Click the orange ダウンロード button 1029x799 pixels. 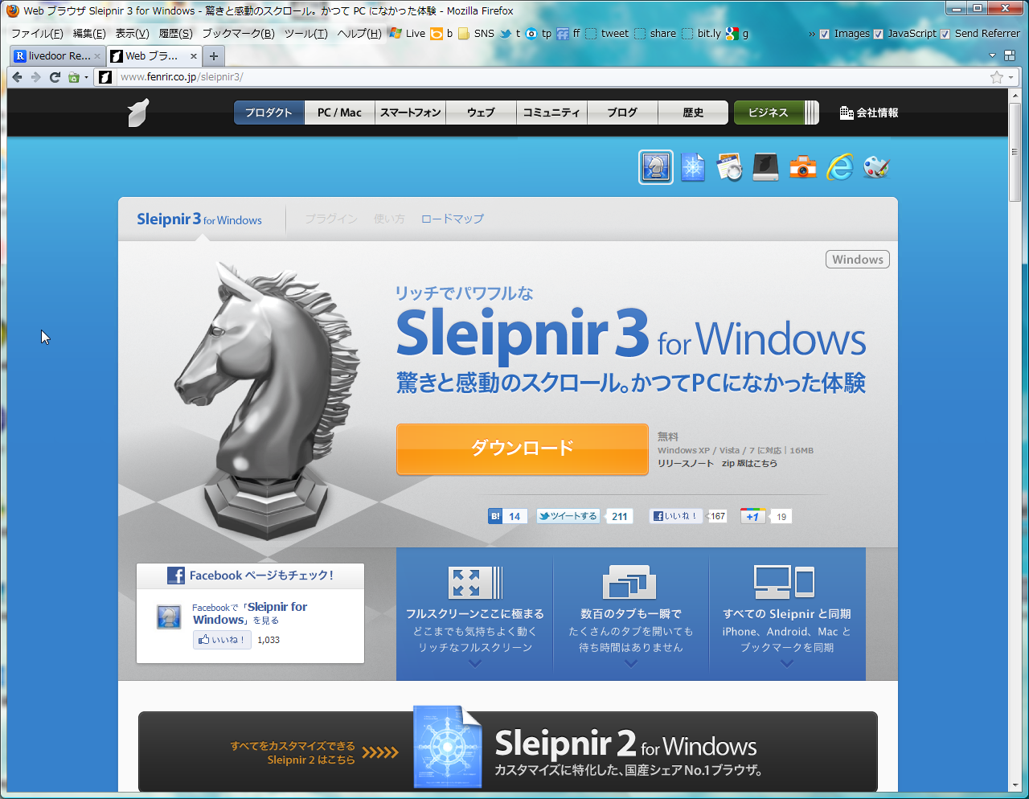[x=523, y=449]
